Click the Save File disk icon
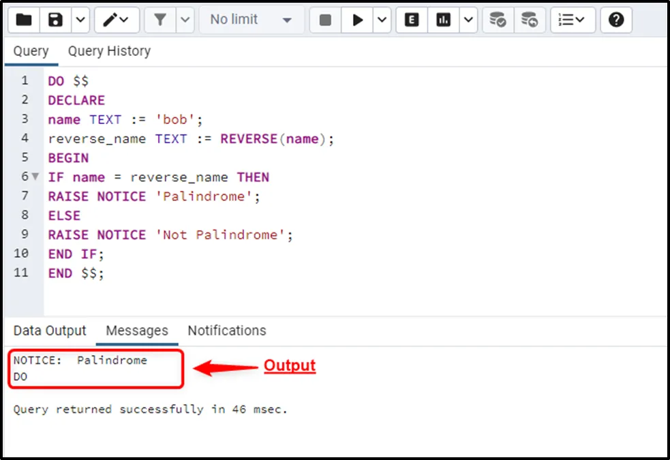The image size is (670, 460). (x=55, y=20)
